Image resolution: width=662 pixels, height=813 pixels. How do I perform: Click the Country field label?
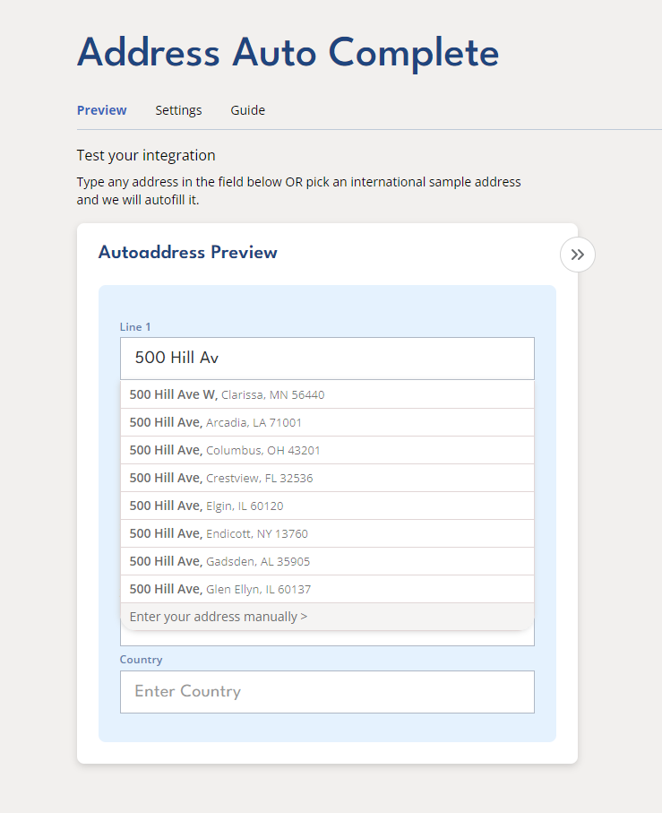pyautogui.click(x=141, y=660)
